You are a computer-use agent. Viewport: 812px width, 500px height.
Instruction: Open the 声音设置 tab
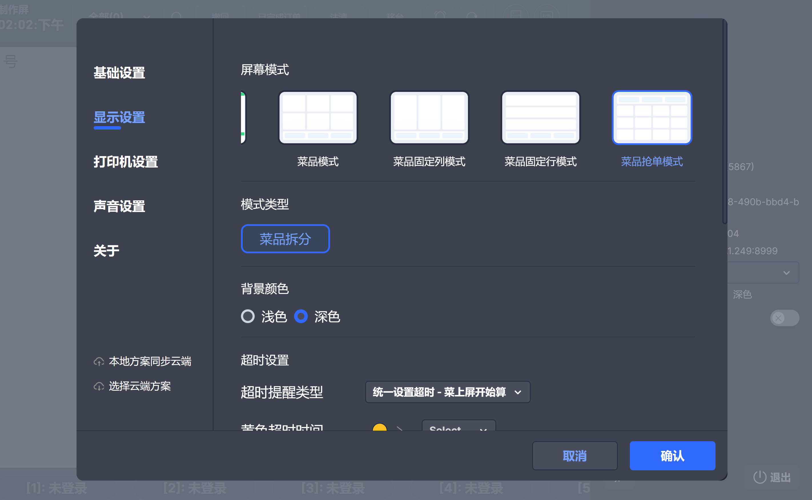(119, 206)
